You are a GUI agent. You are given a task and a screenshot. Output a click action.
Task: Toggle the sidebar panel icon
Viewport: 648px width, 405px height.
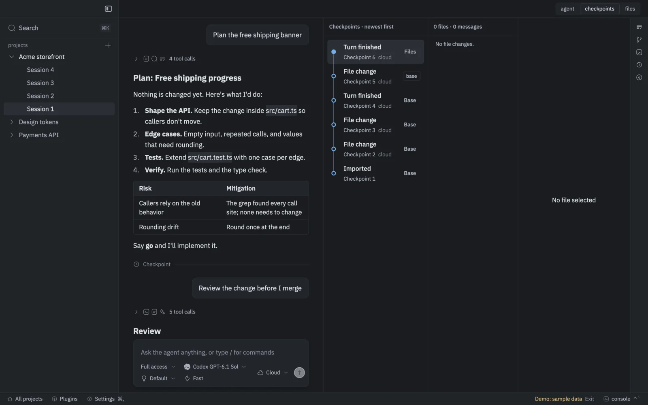click(x=108, y=9)
